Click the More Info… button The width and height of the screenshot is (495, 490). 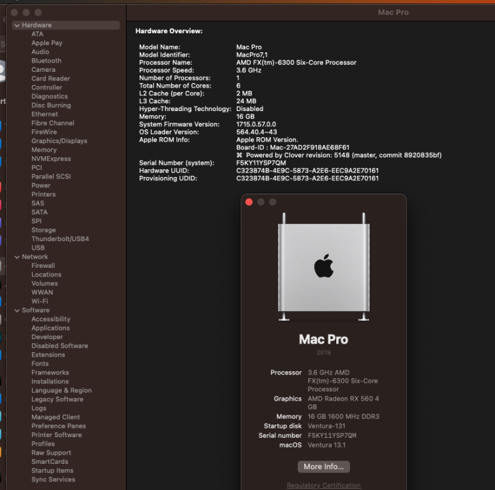[324, 466]
